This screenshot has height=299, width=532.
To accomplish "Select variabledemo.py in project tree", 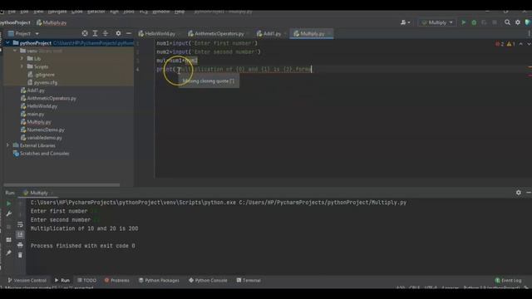I will [x=44, y=138].
